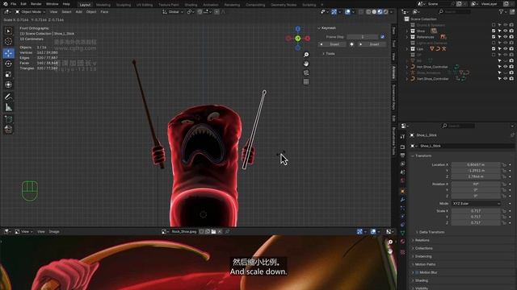Open the Texture properties tab checker icon
This screenshot has width=517, height=290.
(402, 252)
